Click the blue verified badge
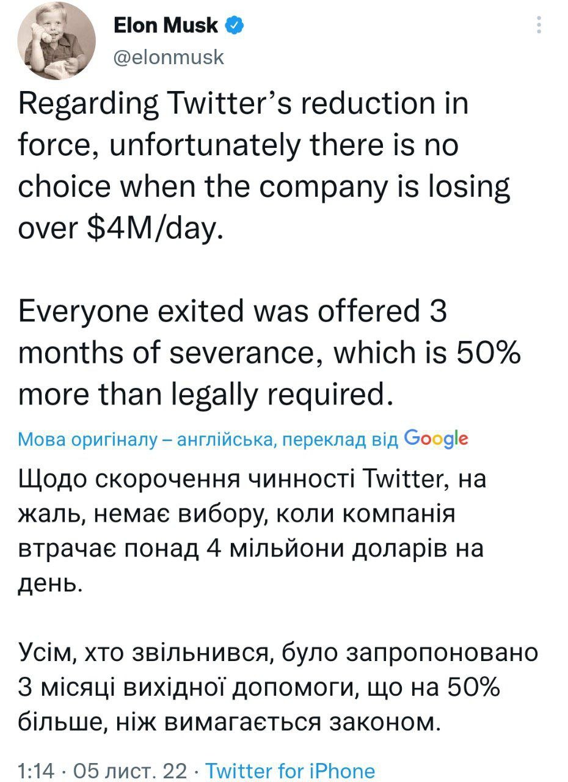 [236, 26]
